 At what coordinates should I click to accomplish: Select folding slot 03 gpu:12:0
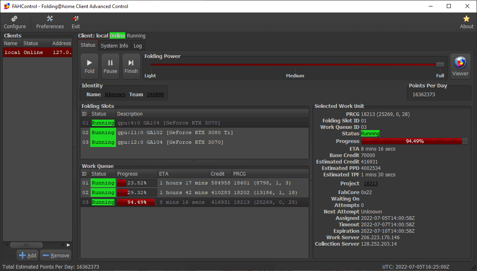195,142
